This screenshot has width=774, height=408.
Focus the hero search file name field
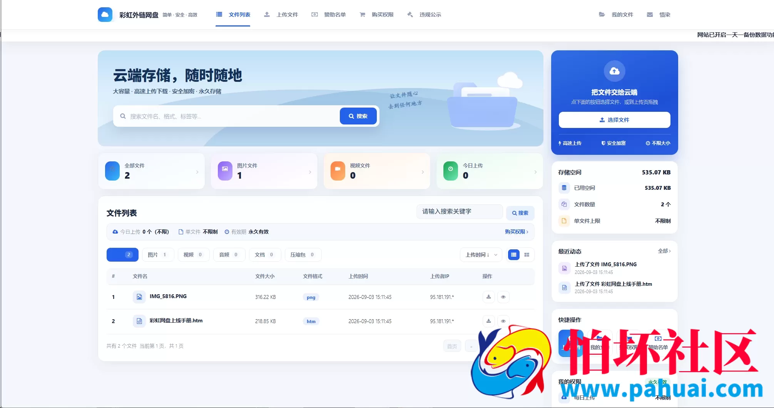(x=226, y=116)
